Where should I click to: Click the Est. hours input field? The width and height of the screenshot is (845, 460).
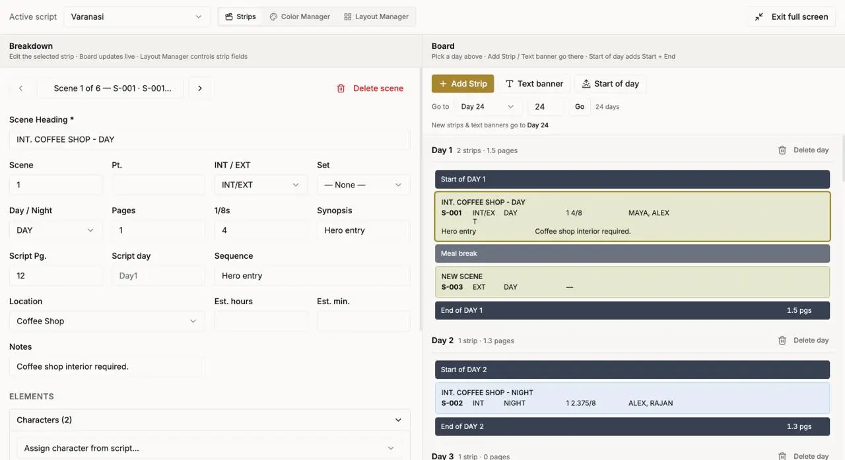point(261,321)
